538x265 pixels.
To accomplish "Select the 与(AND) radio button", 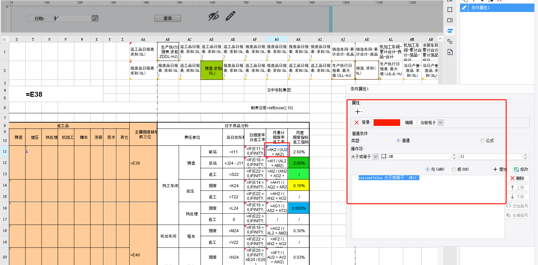I will tap(428, 170).
